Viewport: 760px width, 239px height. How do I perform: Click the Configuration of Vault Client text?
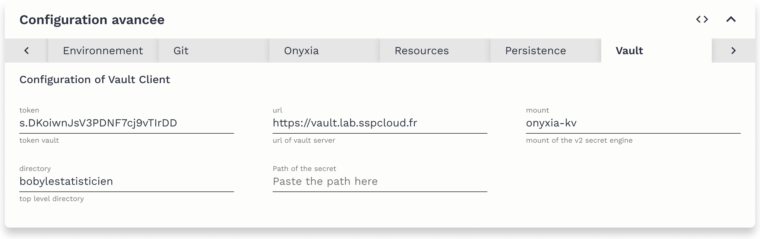tap(95, 80)
